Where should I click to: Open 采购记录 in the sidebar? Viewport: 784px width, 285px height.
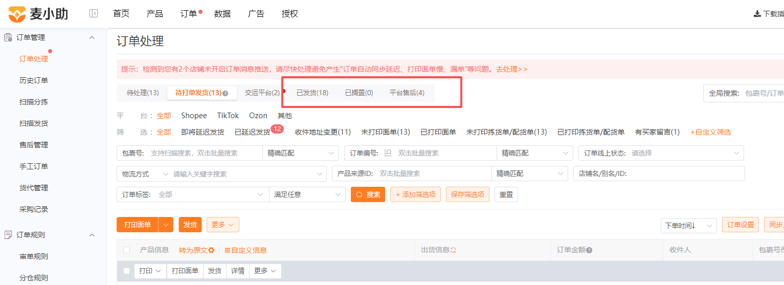(34, 209)
